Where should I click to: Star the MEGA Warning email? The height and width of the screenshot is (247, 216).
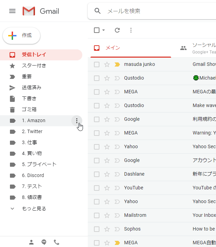coord(107,133)
